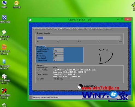Click the 'from Local file' WIN7.GHO line

coord(70,72)
